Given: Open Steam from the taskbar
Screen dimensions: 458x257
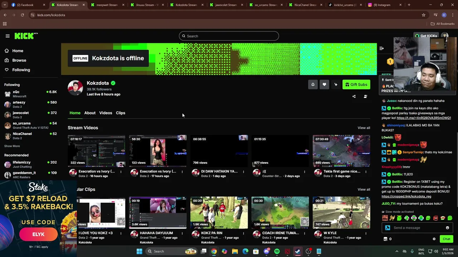Looking at the screenshot, I should click(x=298, y=251).
